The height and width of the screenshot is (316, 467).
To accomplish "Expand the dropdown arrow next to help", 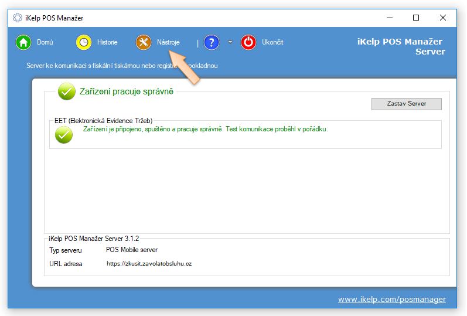I will (x=230, y=42).
